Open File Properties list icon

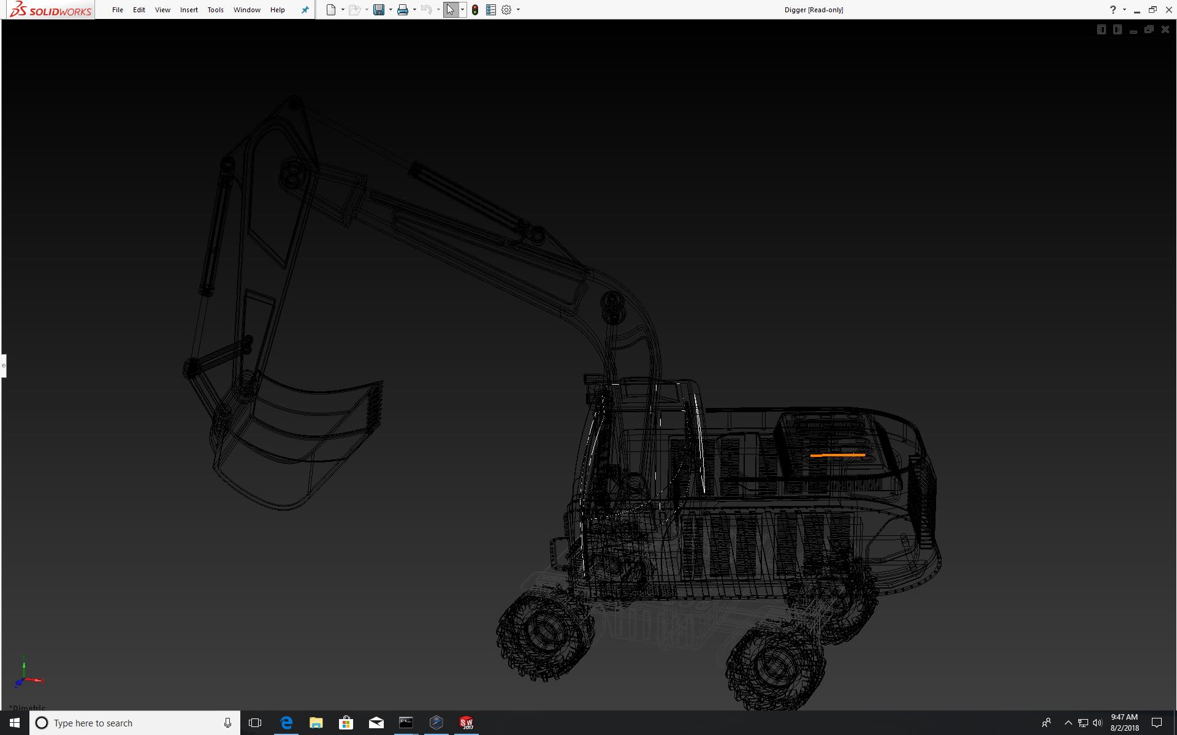click(491, 10)
